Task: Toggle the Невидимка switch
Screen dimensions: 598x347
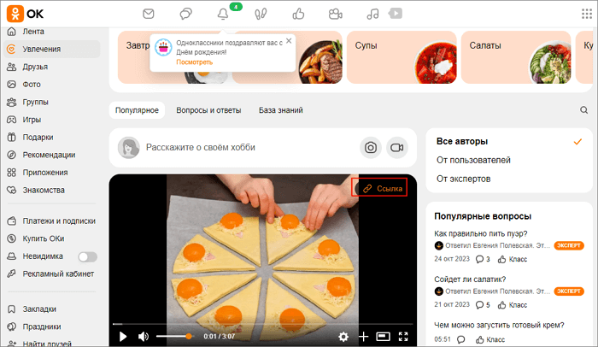Action: (88, 257)
